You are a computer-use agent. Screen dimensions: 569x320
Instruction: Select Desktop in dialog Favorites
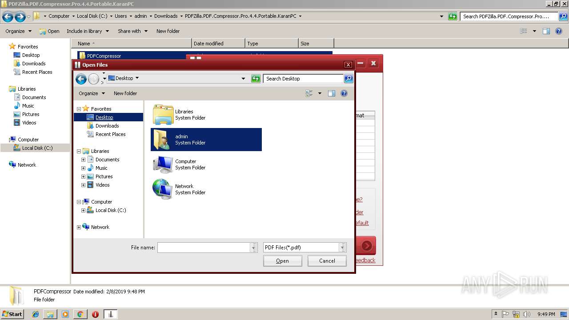coord(104,117)
